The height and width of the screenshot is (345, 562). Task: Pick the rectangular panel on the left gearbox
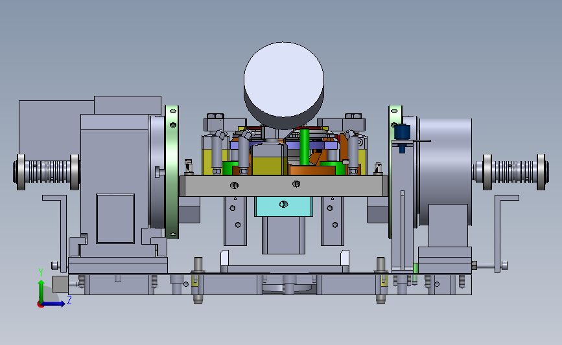tap(115, 219)
